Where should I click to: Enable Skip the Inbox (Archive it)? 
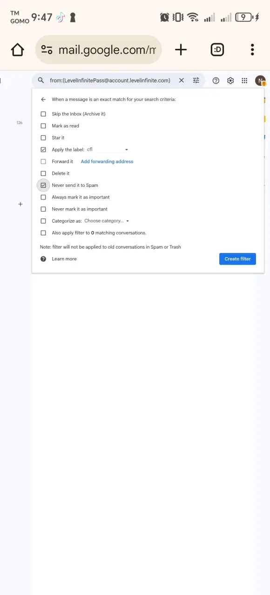(x=43, y=114)
